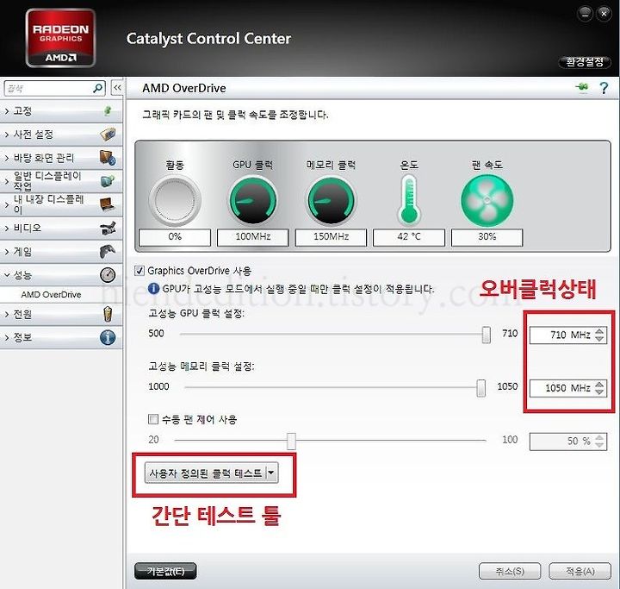
Task: Click the GPU 클럭 gauge dial
Action: [253, 201]
